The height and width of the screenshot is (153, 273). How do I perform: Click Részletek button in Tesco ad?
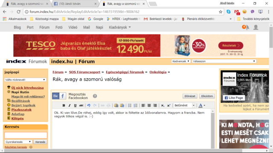pyautogui.click(x=231, y=45)
